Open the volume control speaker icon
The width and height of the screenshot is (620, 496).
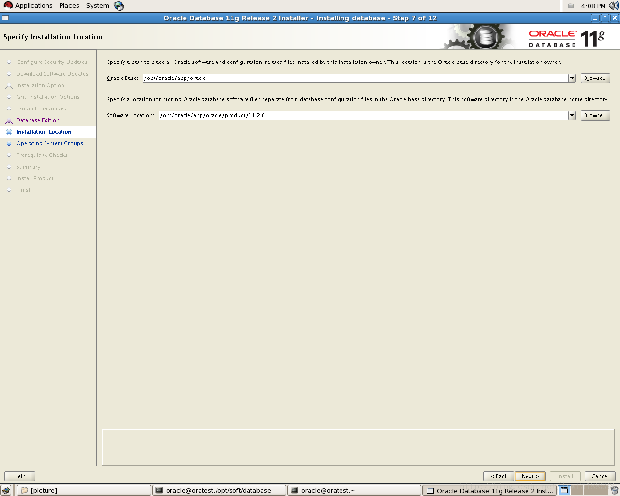click(614, 6)
